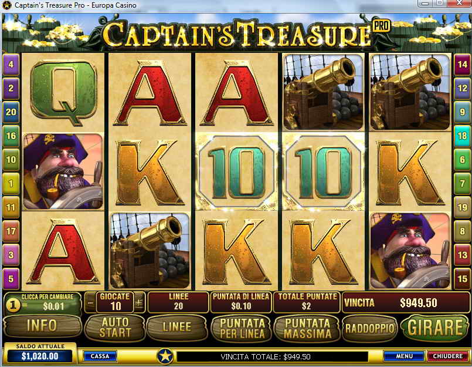The image size is (472, 367).
Task: Gamble the win with Raddoppio
Action: pos(369,328)
